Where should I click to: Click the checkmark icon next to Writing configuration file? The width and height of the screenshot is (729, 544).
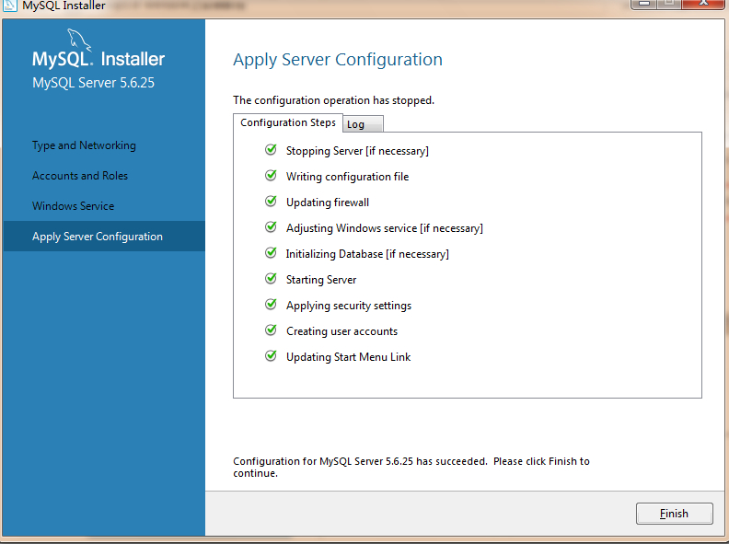click(271, 176)
